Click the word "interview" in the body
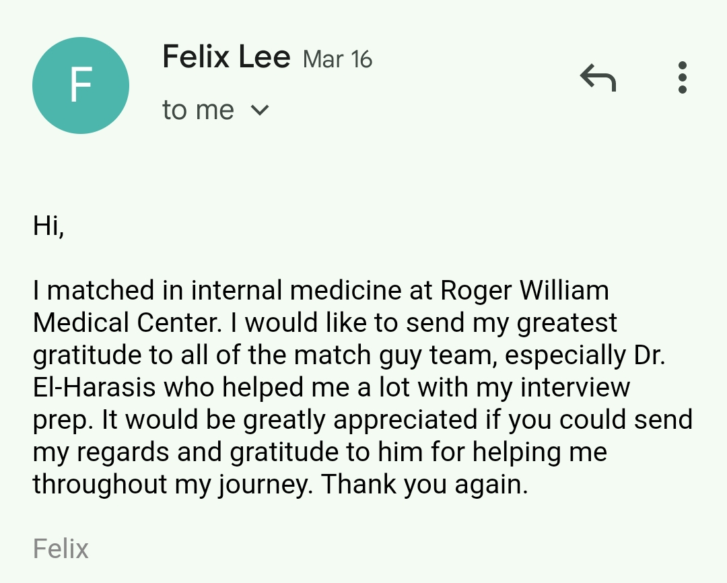This screenshot has height=583, width=727. click(575, 388)
